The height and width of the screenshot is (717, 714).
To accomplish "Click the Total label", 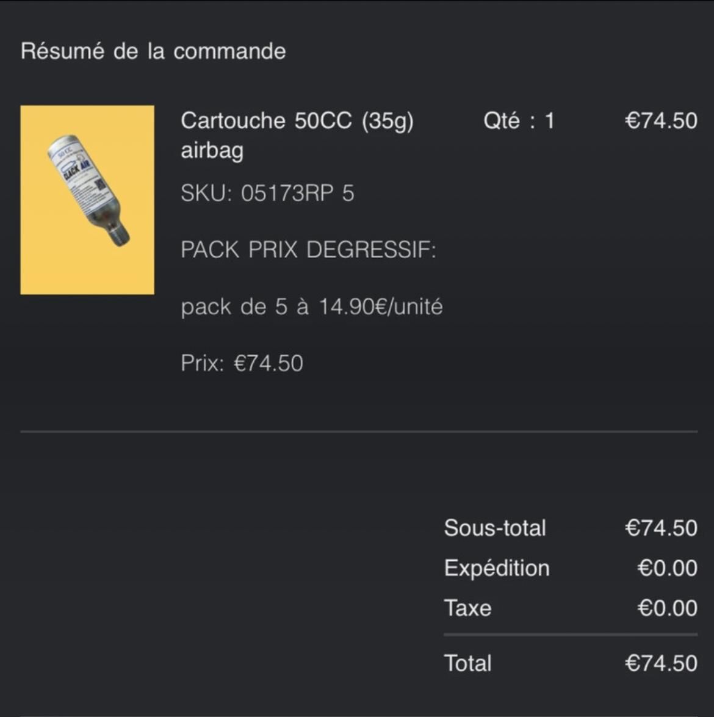I will 467,663.
